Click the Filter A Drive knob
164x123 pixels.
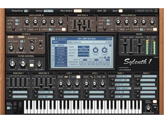tap(32, 48)
